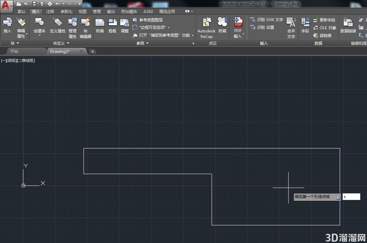Open the Data Link (数据链接) tool

click(x=348, y=25)
